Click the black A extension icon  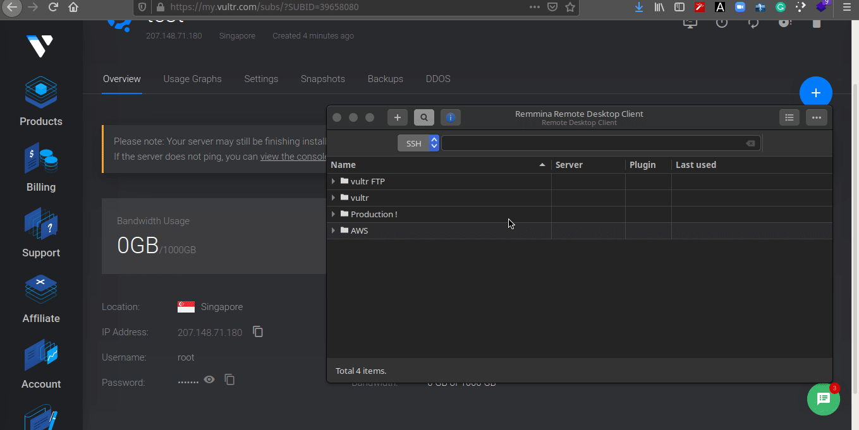coord(720,8)
